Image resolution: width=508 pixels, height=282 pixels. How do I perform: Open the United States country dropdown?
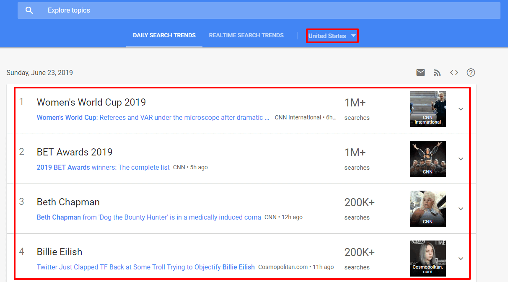coord(332,36)
